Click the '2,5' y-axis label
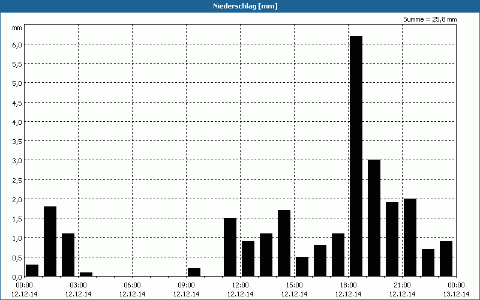Image resolution: width=480 pixels, height=300 pixels. click(18, 181)
